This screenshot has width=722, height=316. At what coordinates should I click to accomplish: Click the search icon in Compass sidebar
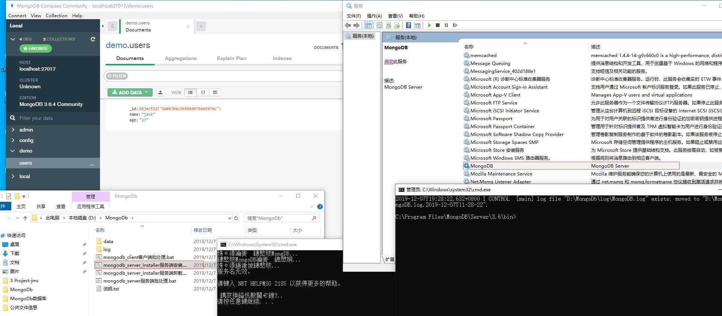click(x=13, y=118)
